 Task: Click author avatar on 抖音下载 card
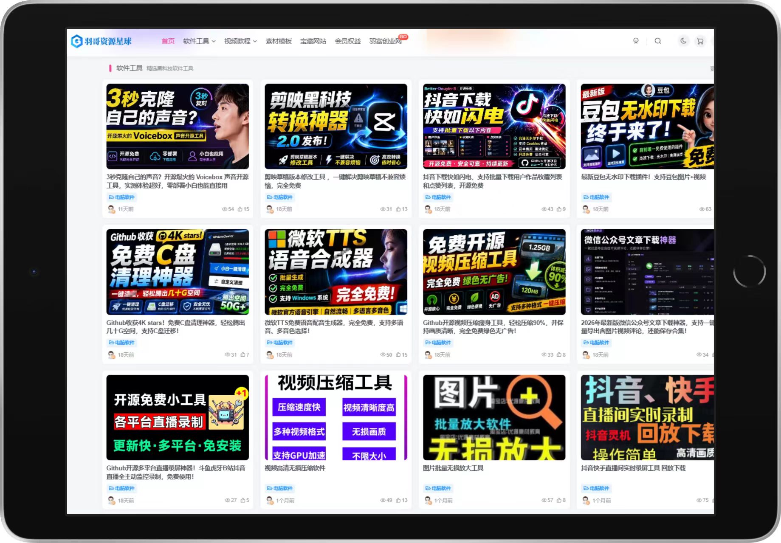[428, 209]
